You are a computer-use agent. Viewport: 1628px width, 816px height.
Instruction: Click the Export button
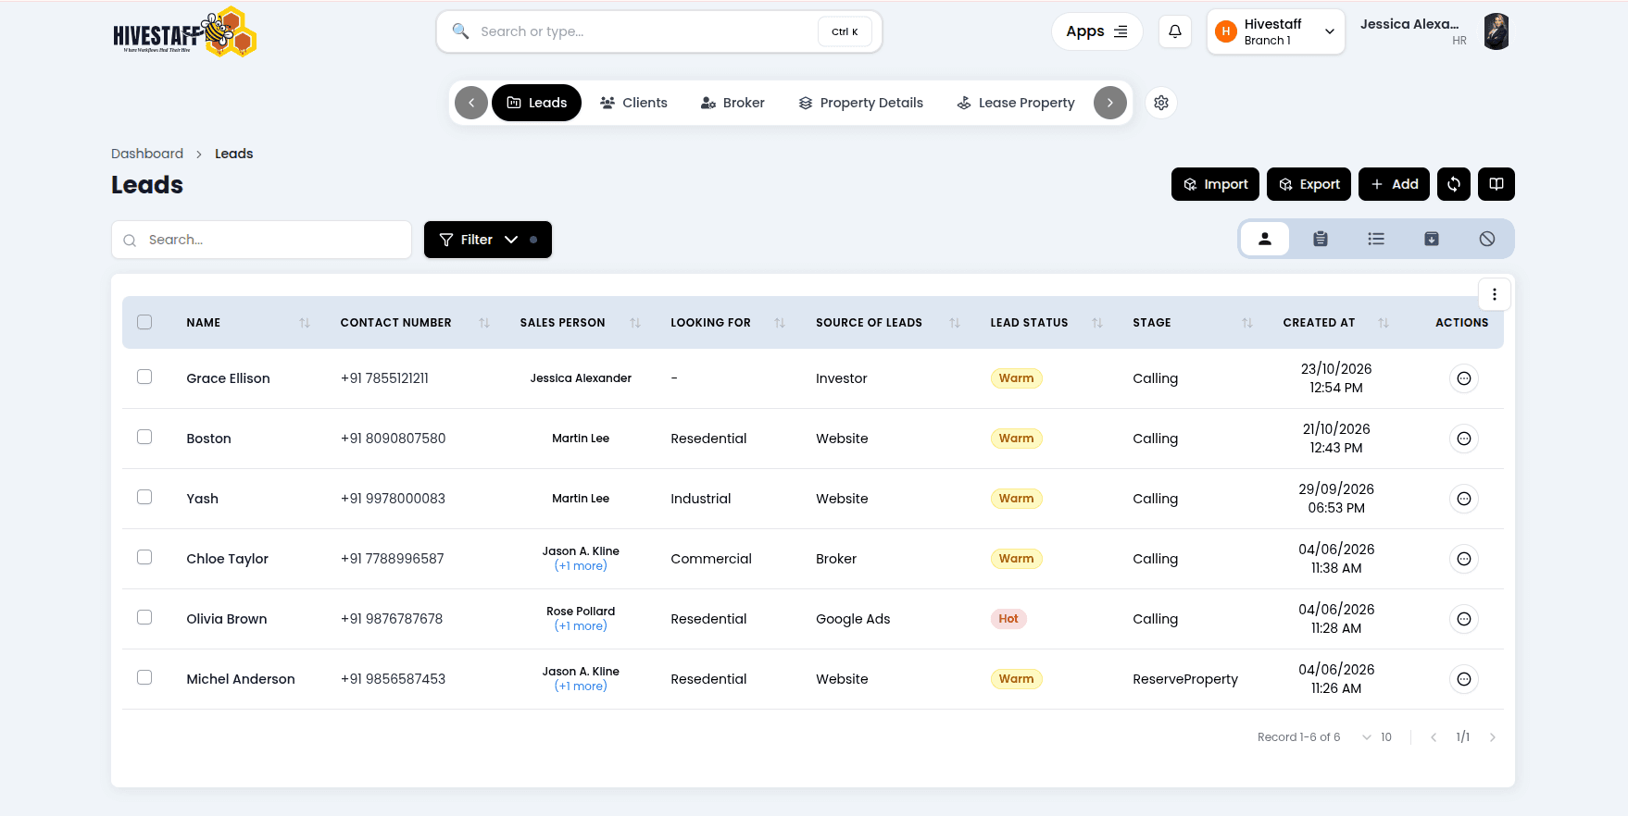[x=1309, y=184]
